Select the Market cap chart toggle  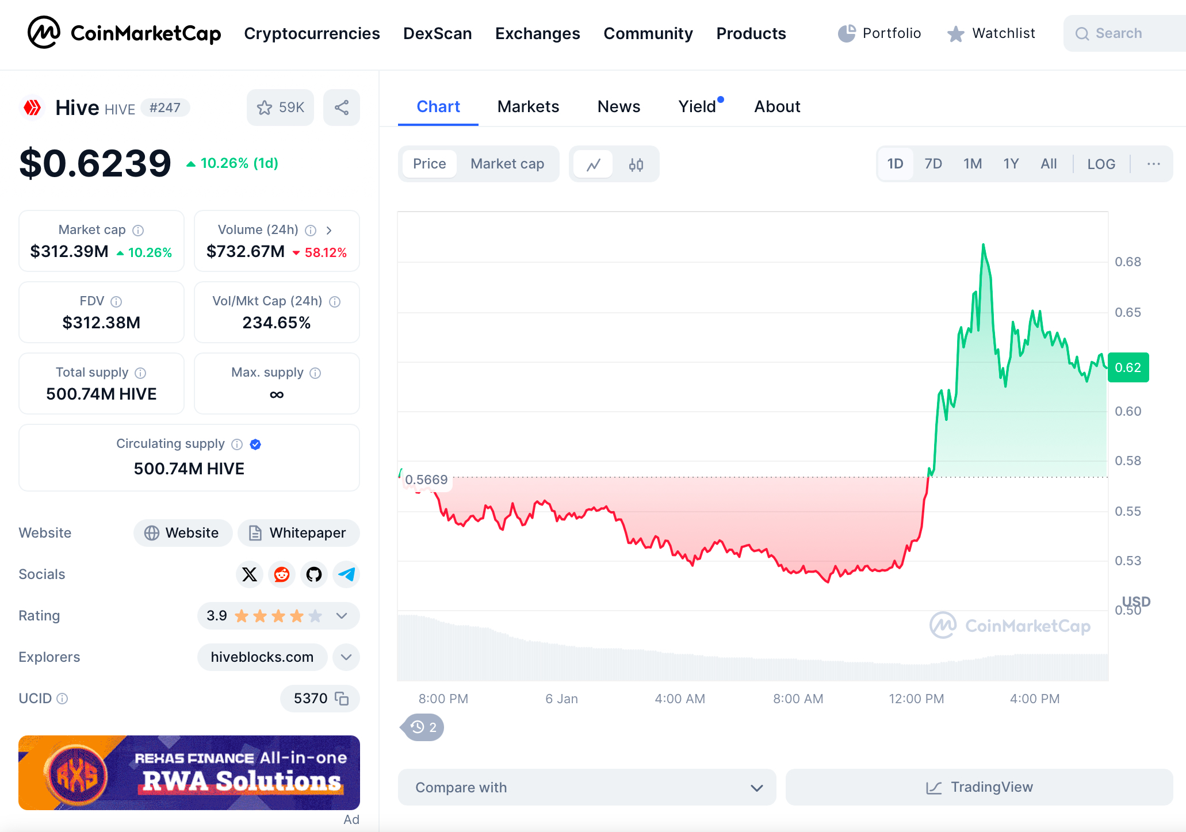pyautogui.click(x=507, y=164)
